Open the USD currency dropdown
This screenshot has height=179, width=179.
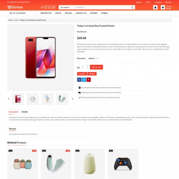148,2
